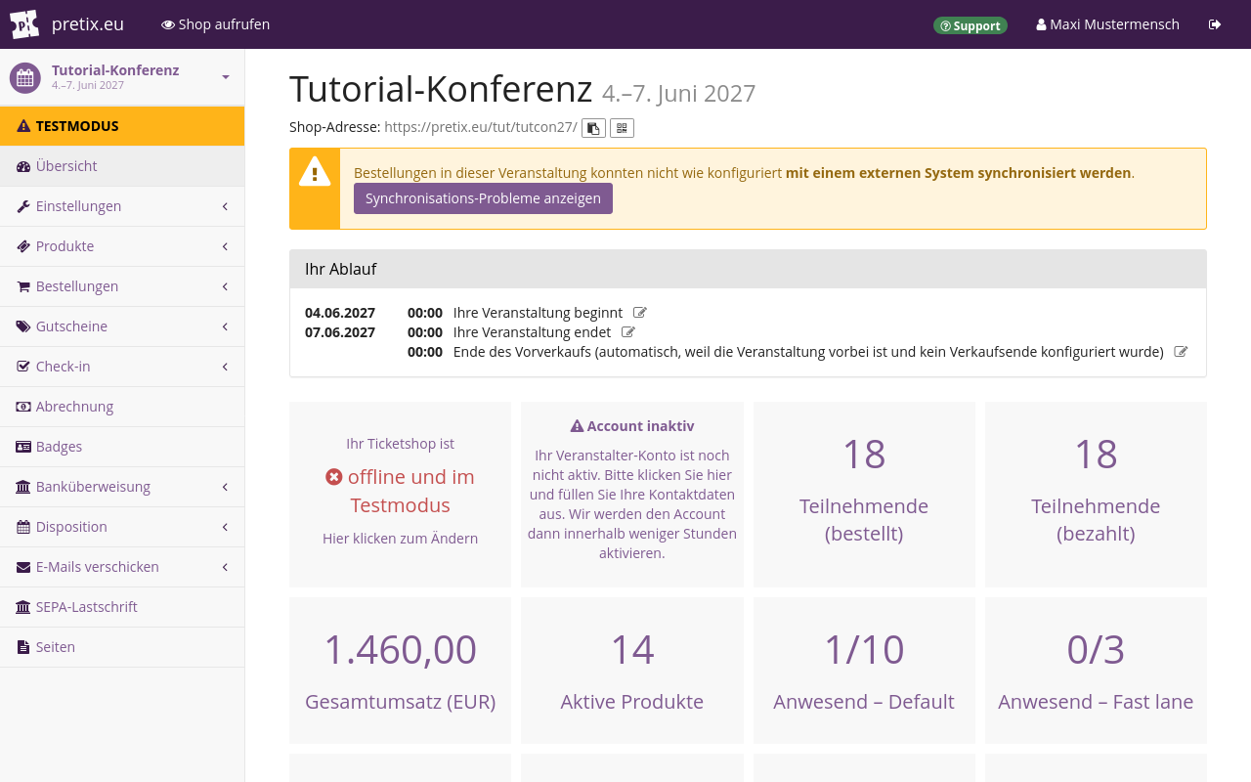Expand the Bestellungen submenu chevron
1251x782 pixels.
point(225,286)
